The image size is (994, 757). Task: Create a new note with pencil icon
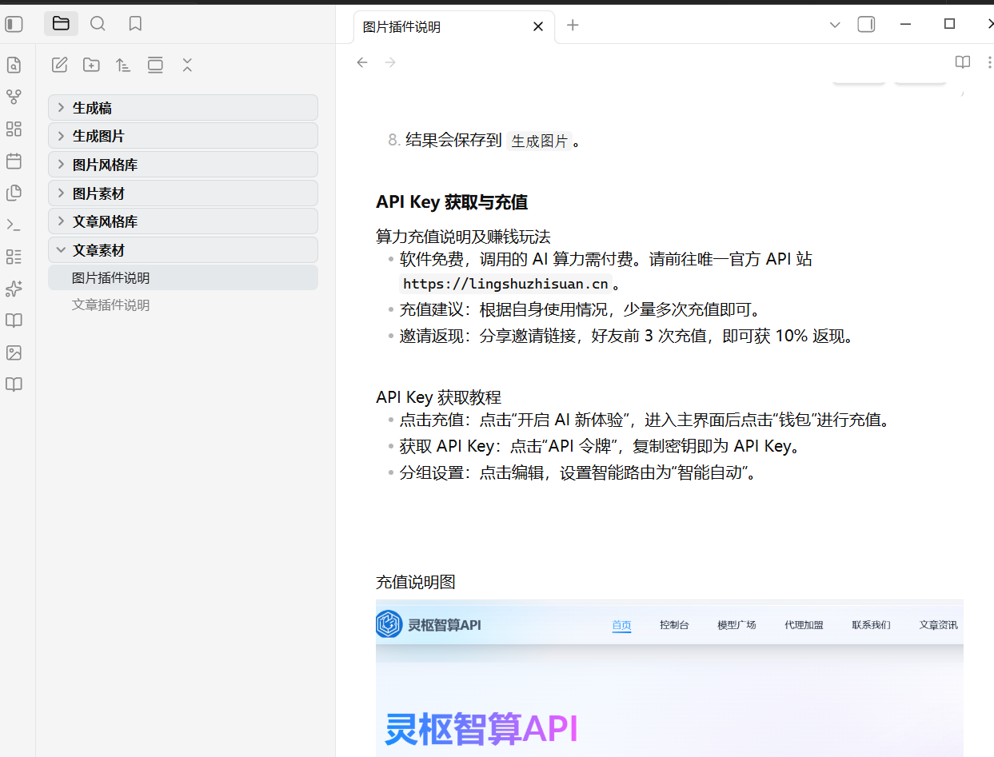coord(59,66)
